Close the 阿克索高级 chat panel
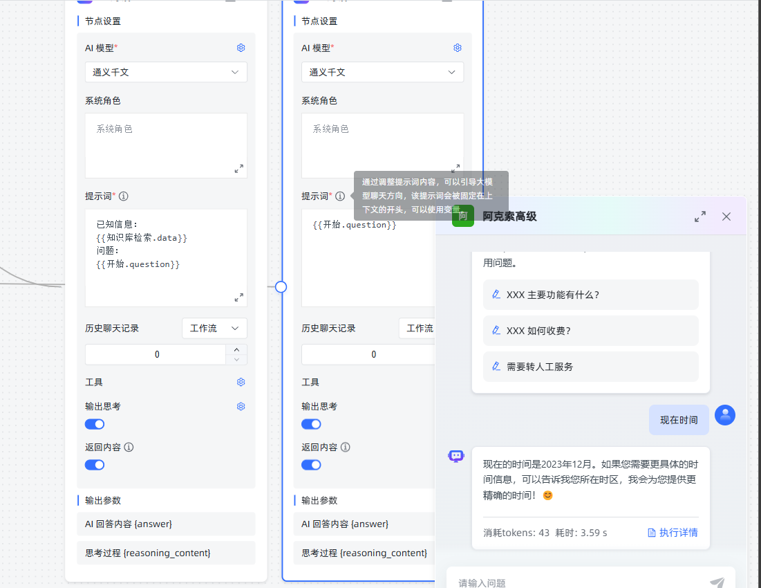Screen dimensions: 761x588 (x=726, y=217)
